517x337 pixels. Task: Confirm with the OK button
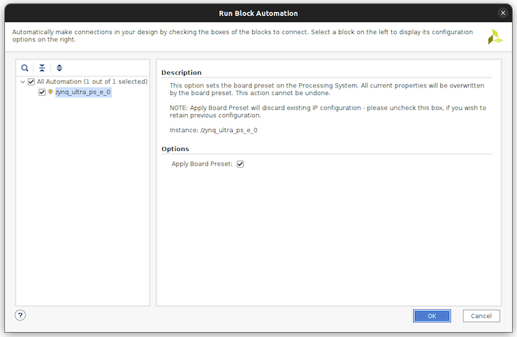(432, 316)
